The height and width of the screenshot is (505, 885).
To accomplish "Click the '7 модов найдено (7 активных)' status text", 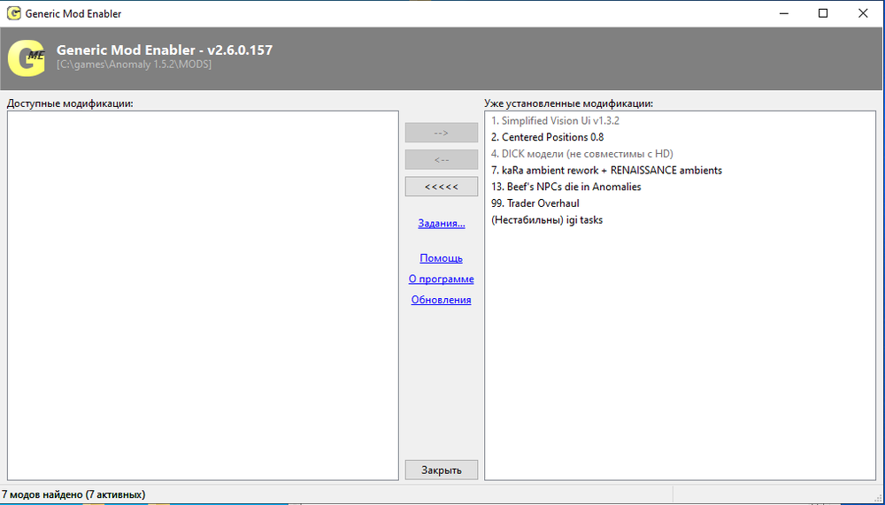I will 73,495.
